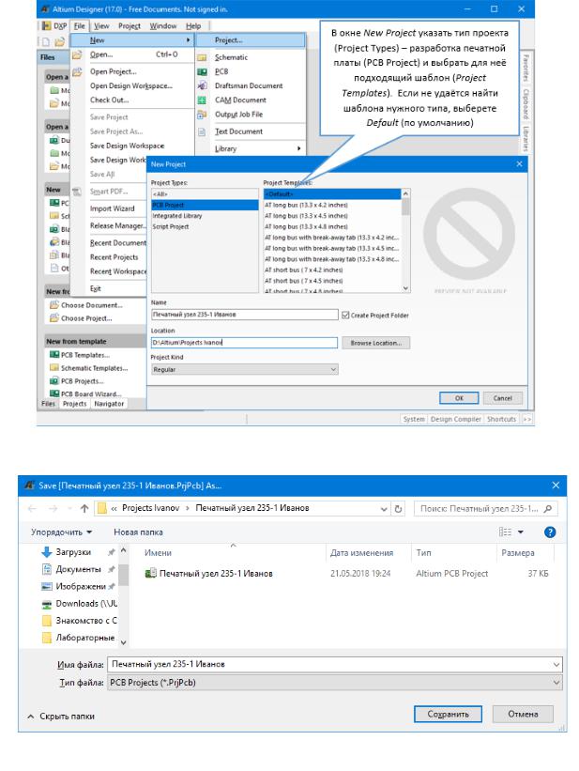Select PCB Project in Project Types
This screenshot has height=771, width=579.
[x=205, y=205]
